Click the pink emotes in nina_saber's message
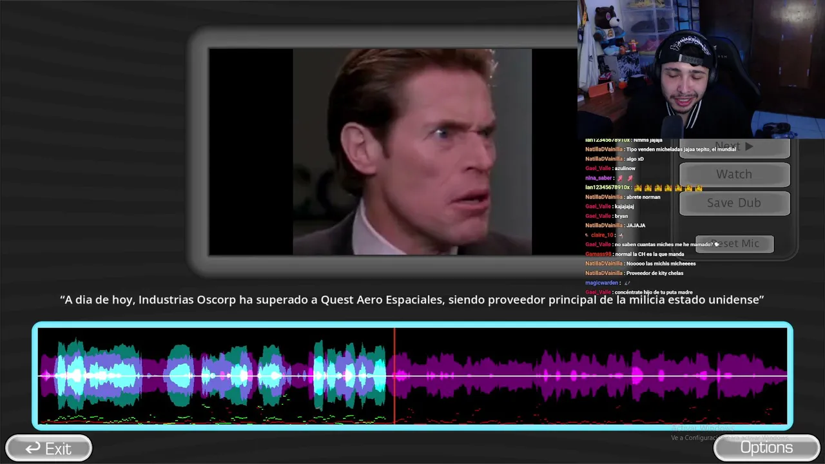825x464 pixels. pos(625,179)
